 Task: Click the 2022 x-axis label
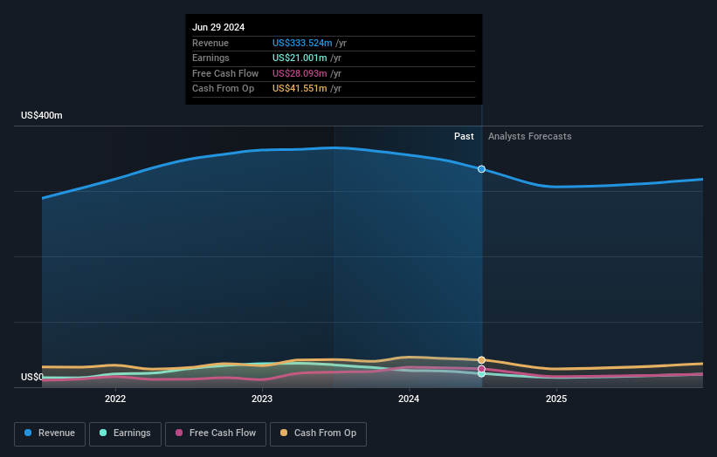click(x=115, y=399)
